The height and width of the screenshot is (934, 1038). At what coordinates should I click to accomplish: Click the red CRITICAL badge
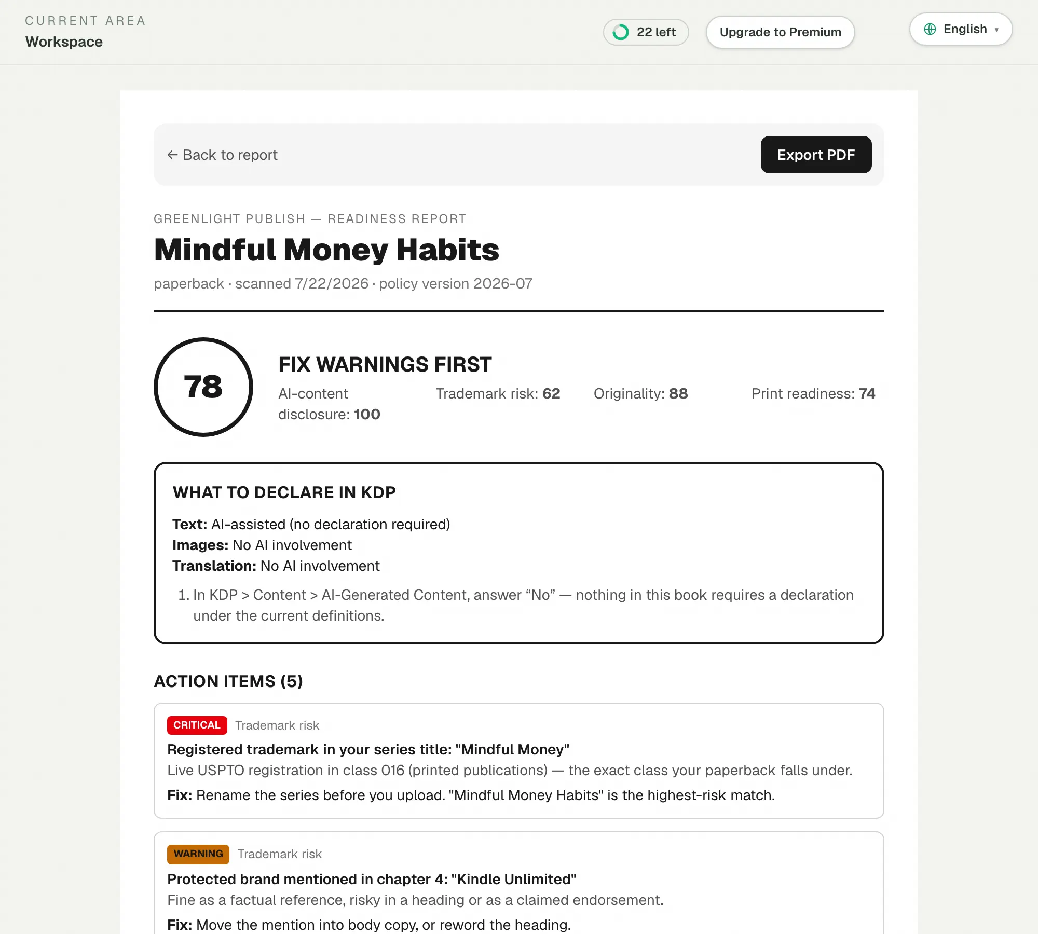click(197, 725)
